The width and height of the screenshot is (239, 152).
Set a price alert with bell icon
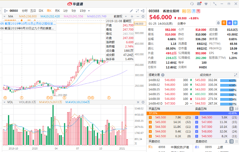218,23
